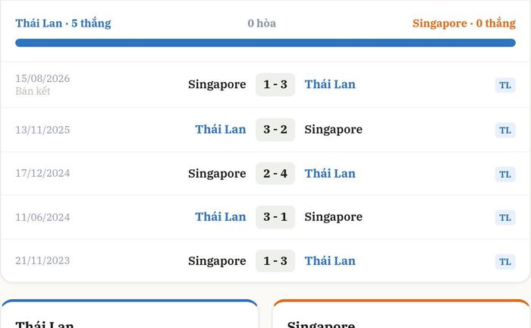Open the 1 - 3 score from 21/11/2023
Screen dimensions: 531x328
tap(275, 261)
